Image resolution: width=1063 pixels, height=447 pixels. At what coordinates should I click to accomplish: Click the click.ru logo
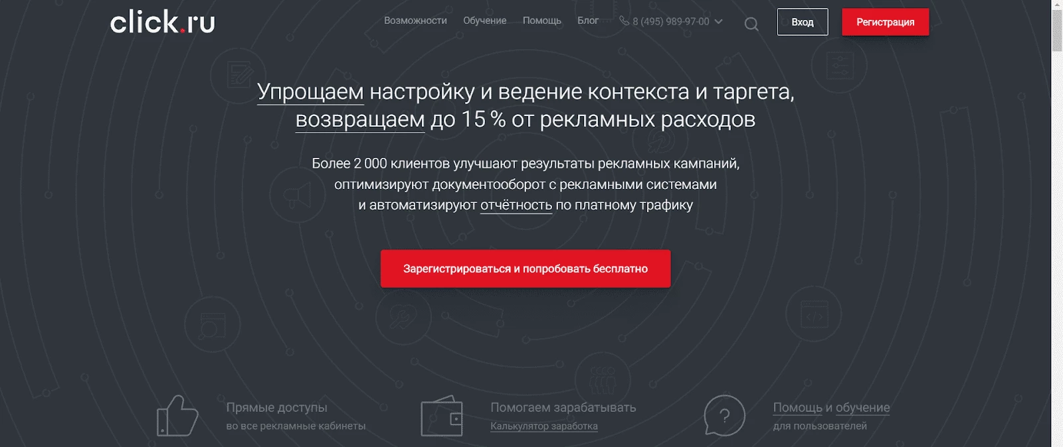pos(163,22)
